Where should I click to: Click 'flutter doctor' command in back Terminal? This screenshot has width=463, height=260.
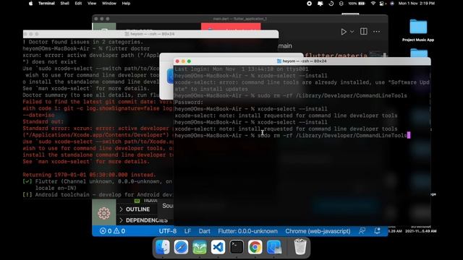point(127,48)
